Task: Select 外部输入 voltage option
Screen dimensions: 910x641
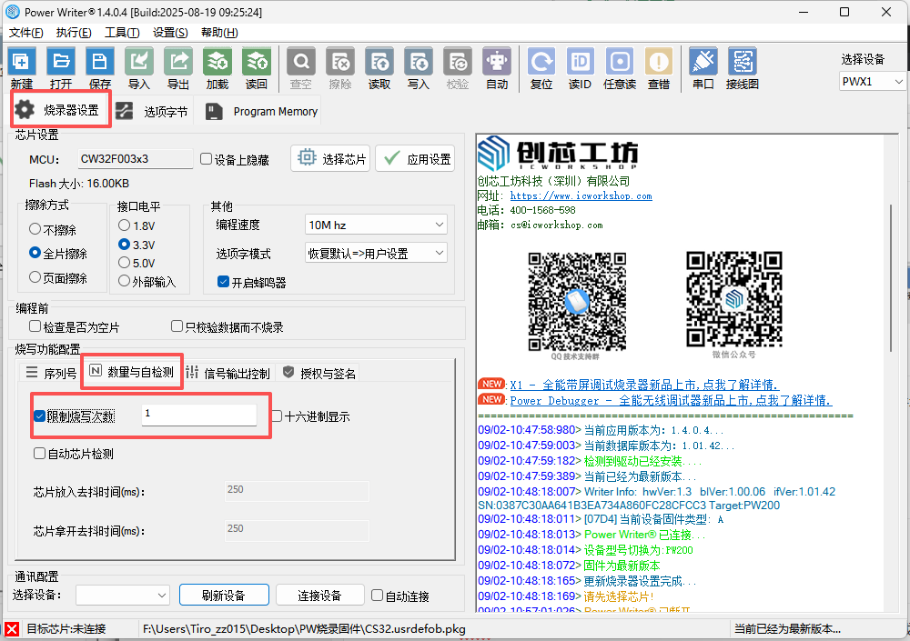Action: 124,281
